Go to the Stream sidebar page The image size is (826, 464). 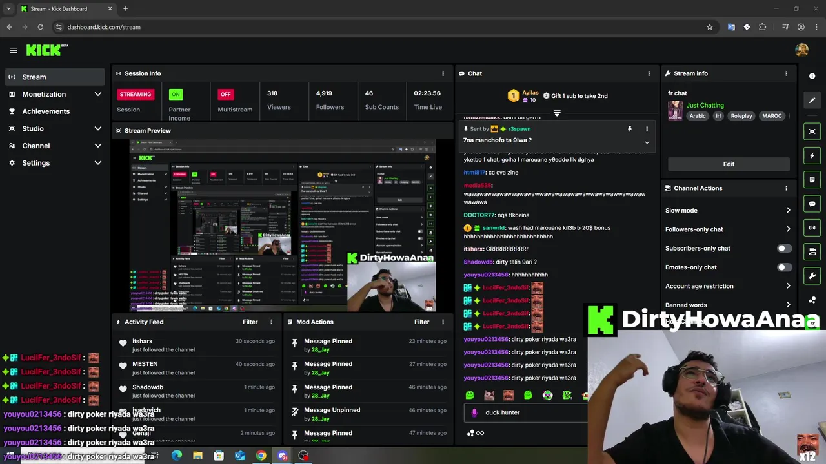[x=54, y=77]
